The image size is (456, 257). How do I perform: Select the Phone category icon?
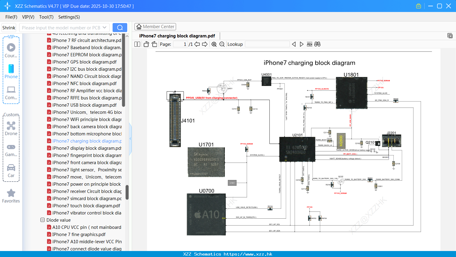(x=11, y=71)
